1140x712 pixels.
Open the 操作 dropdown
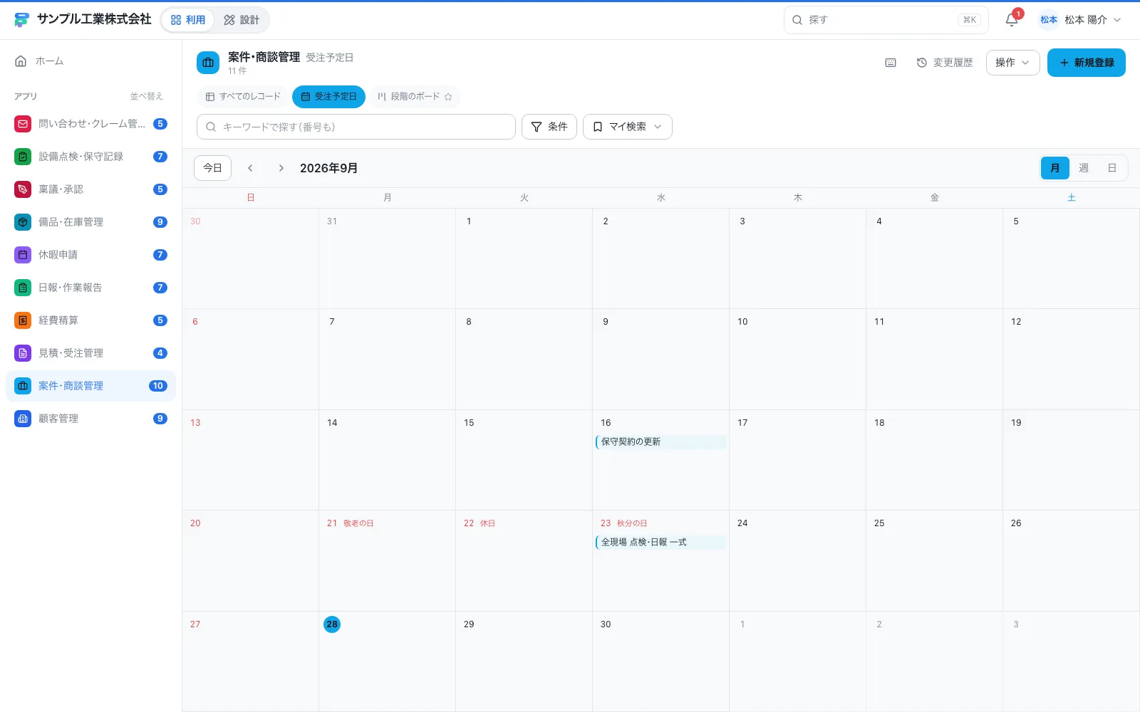[1012, 63]
